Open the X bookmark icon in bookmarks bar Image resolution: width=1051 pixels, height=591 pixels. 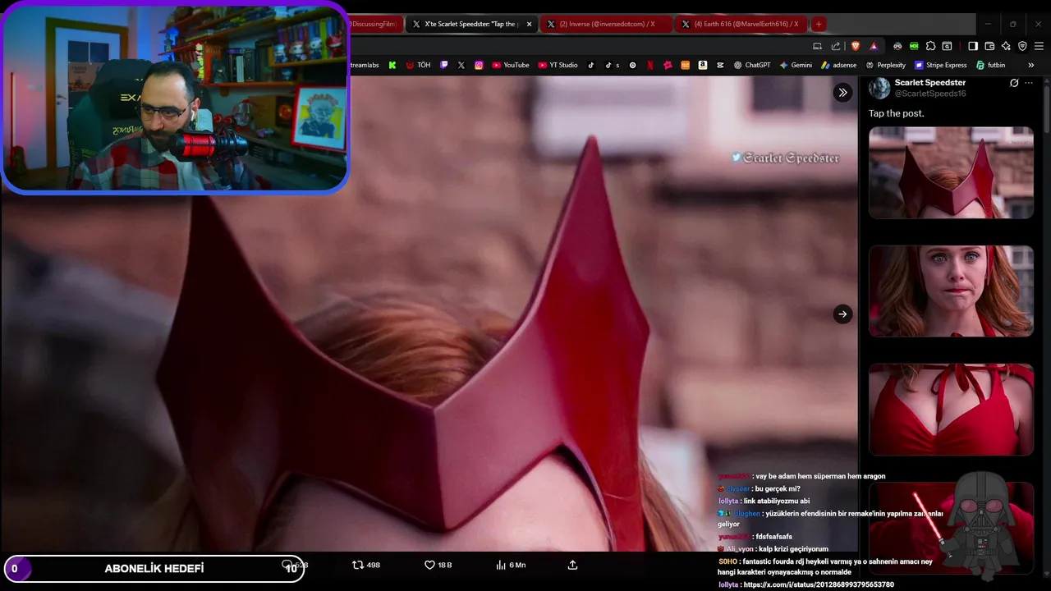pyautogui.click(x=461, y=65)
